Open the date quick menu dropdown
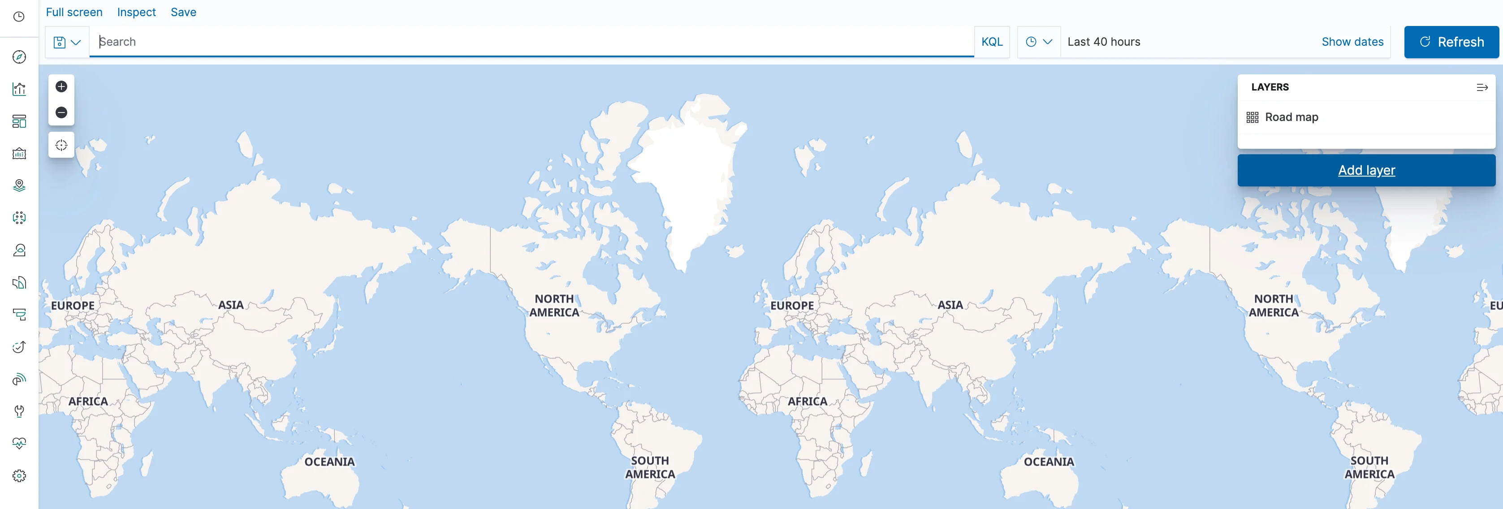This screenshot has height=509, width=1503. pyautogui.click(x=1039, y=42)
